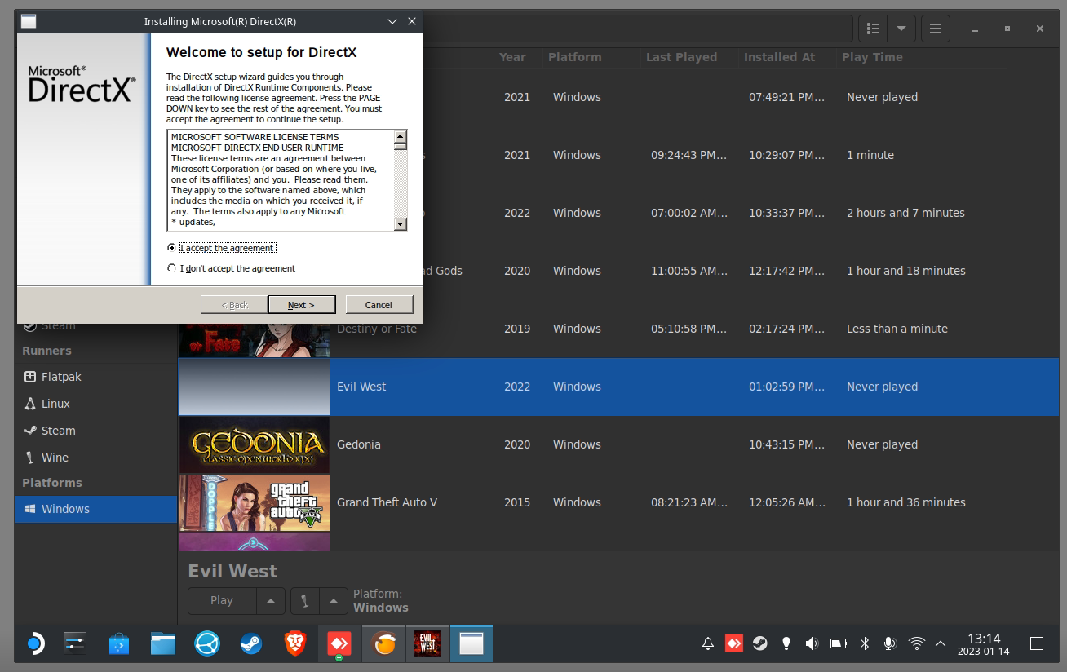Click the microphone tray icon
The image size is (1067, 672).
[x=890, y=644]
